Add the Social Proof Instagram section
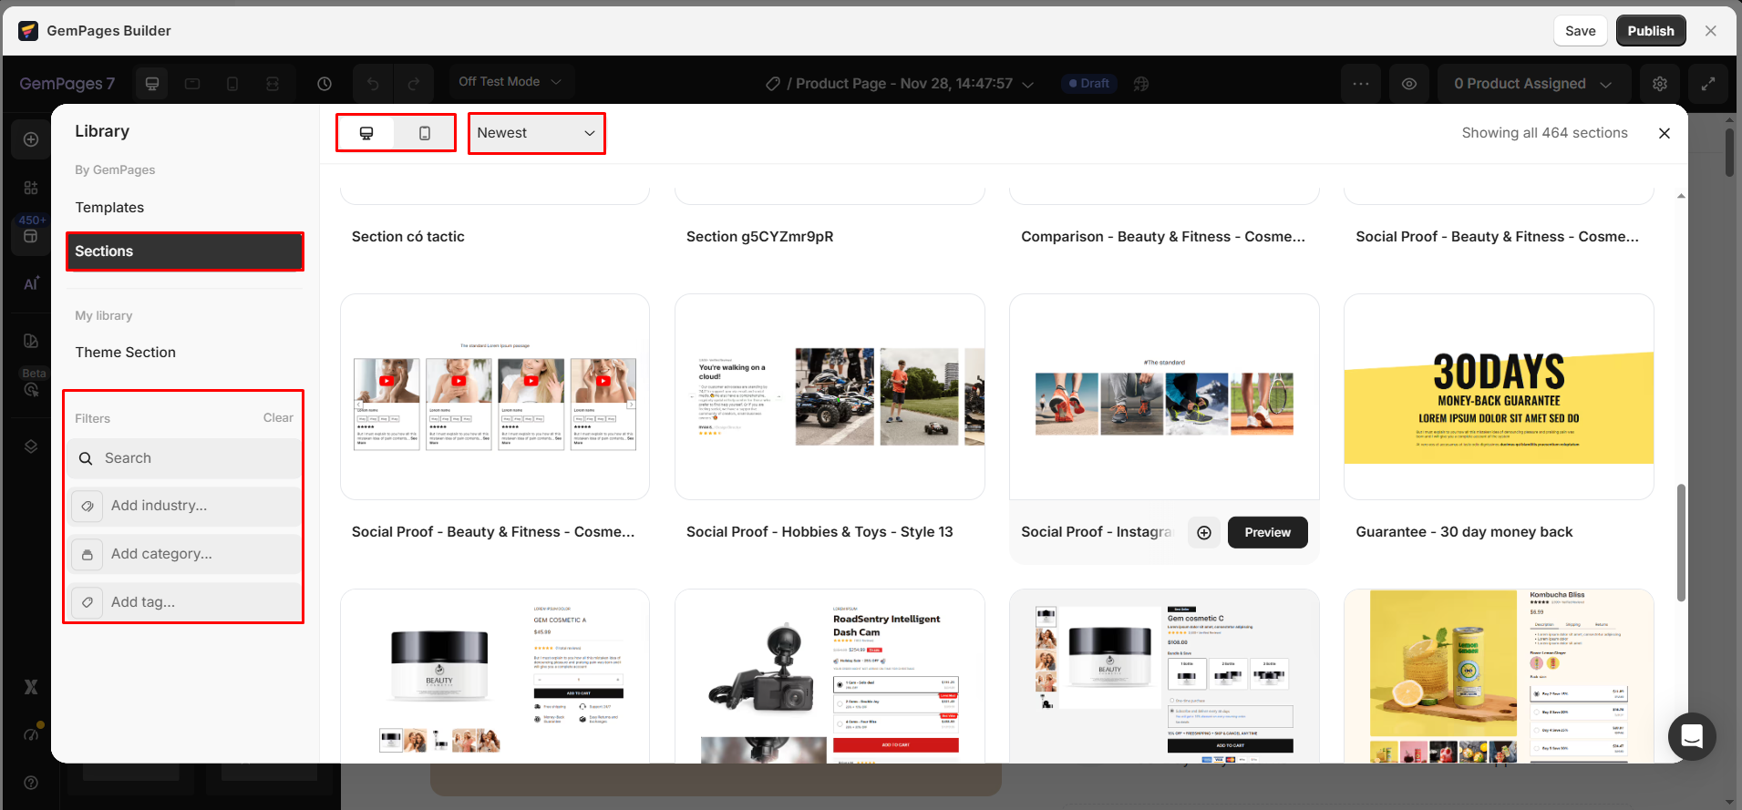Screen dimensions: 1742x810 (1204, 532)
